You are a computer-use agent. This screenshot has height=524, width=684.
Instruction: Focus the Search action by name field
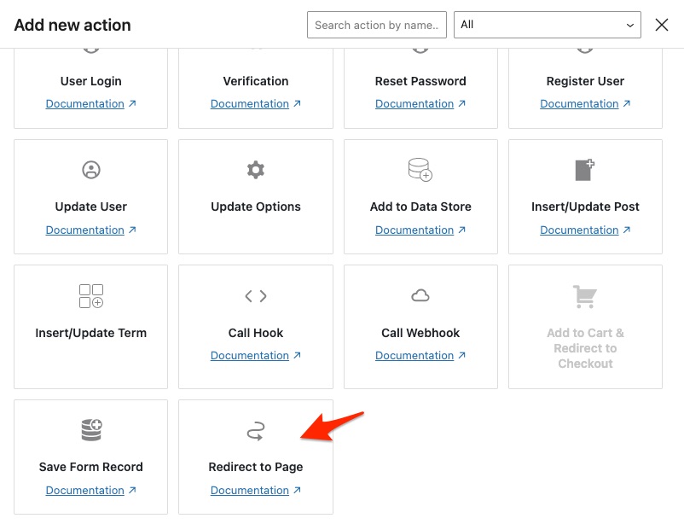pos(377,25)
